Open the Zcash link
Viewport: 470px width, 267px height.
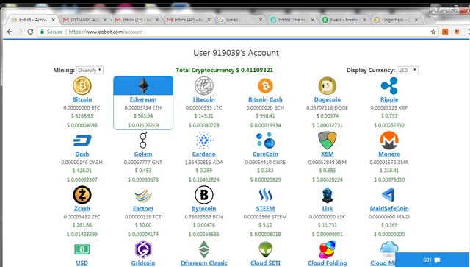tap(82, 208)
